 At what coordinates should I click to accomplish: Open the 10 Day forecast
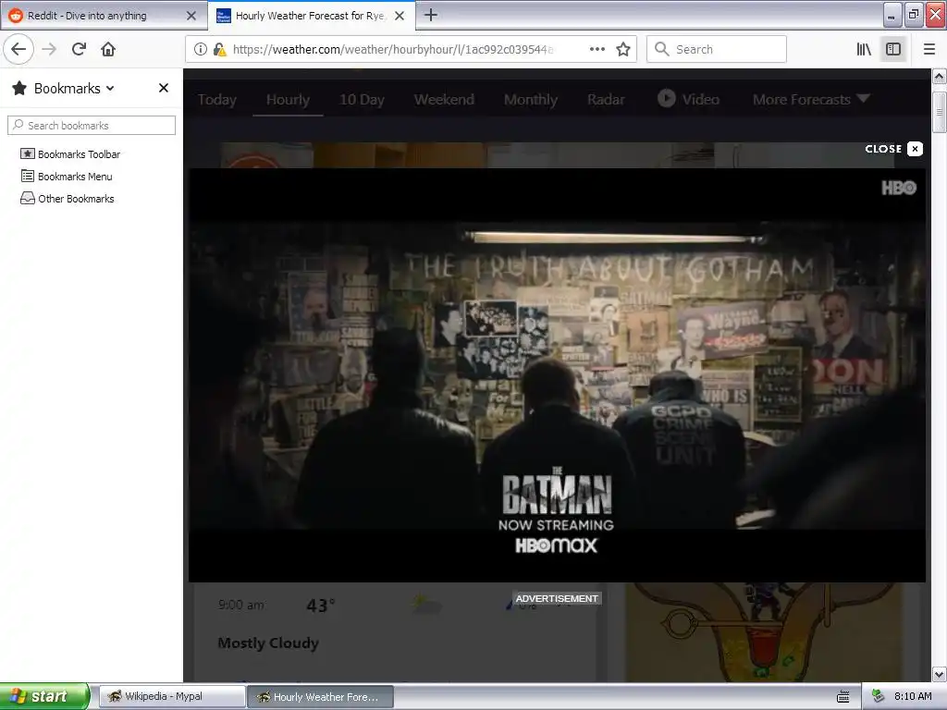tap(362, 100)
